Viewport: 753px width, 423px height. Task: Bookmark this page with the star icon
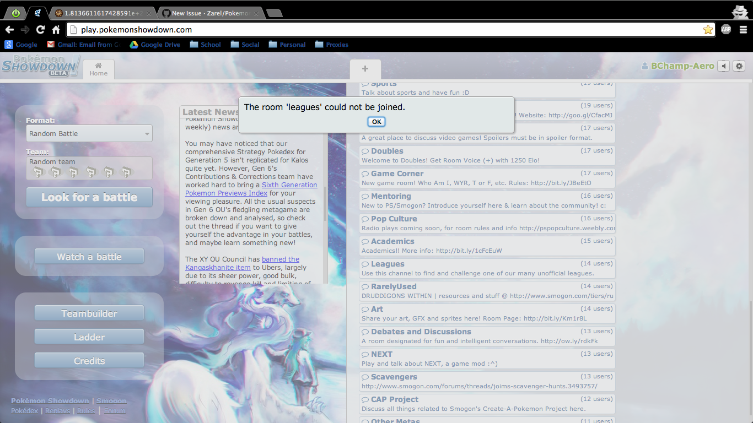pyautogui.click(x=708, y=30)
